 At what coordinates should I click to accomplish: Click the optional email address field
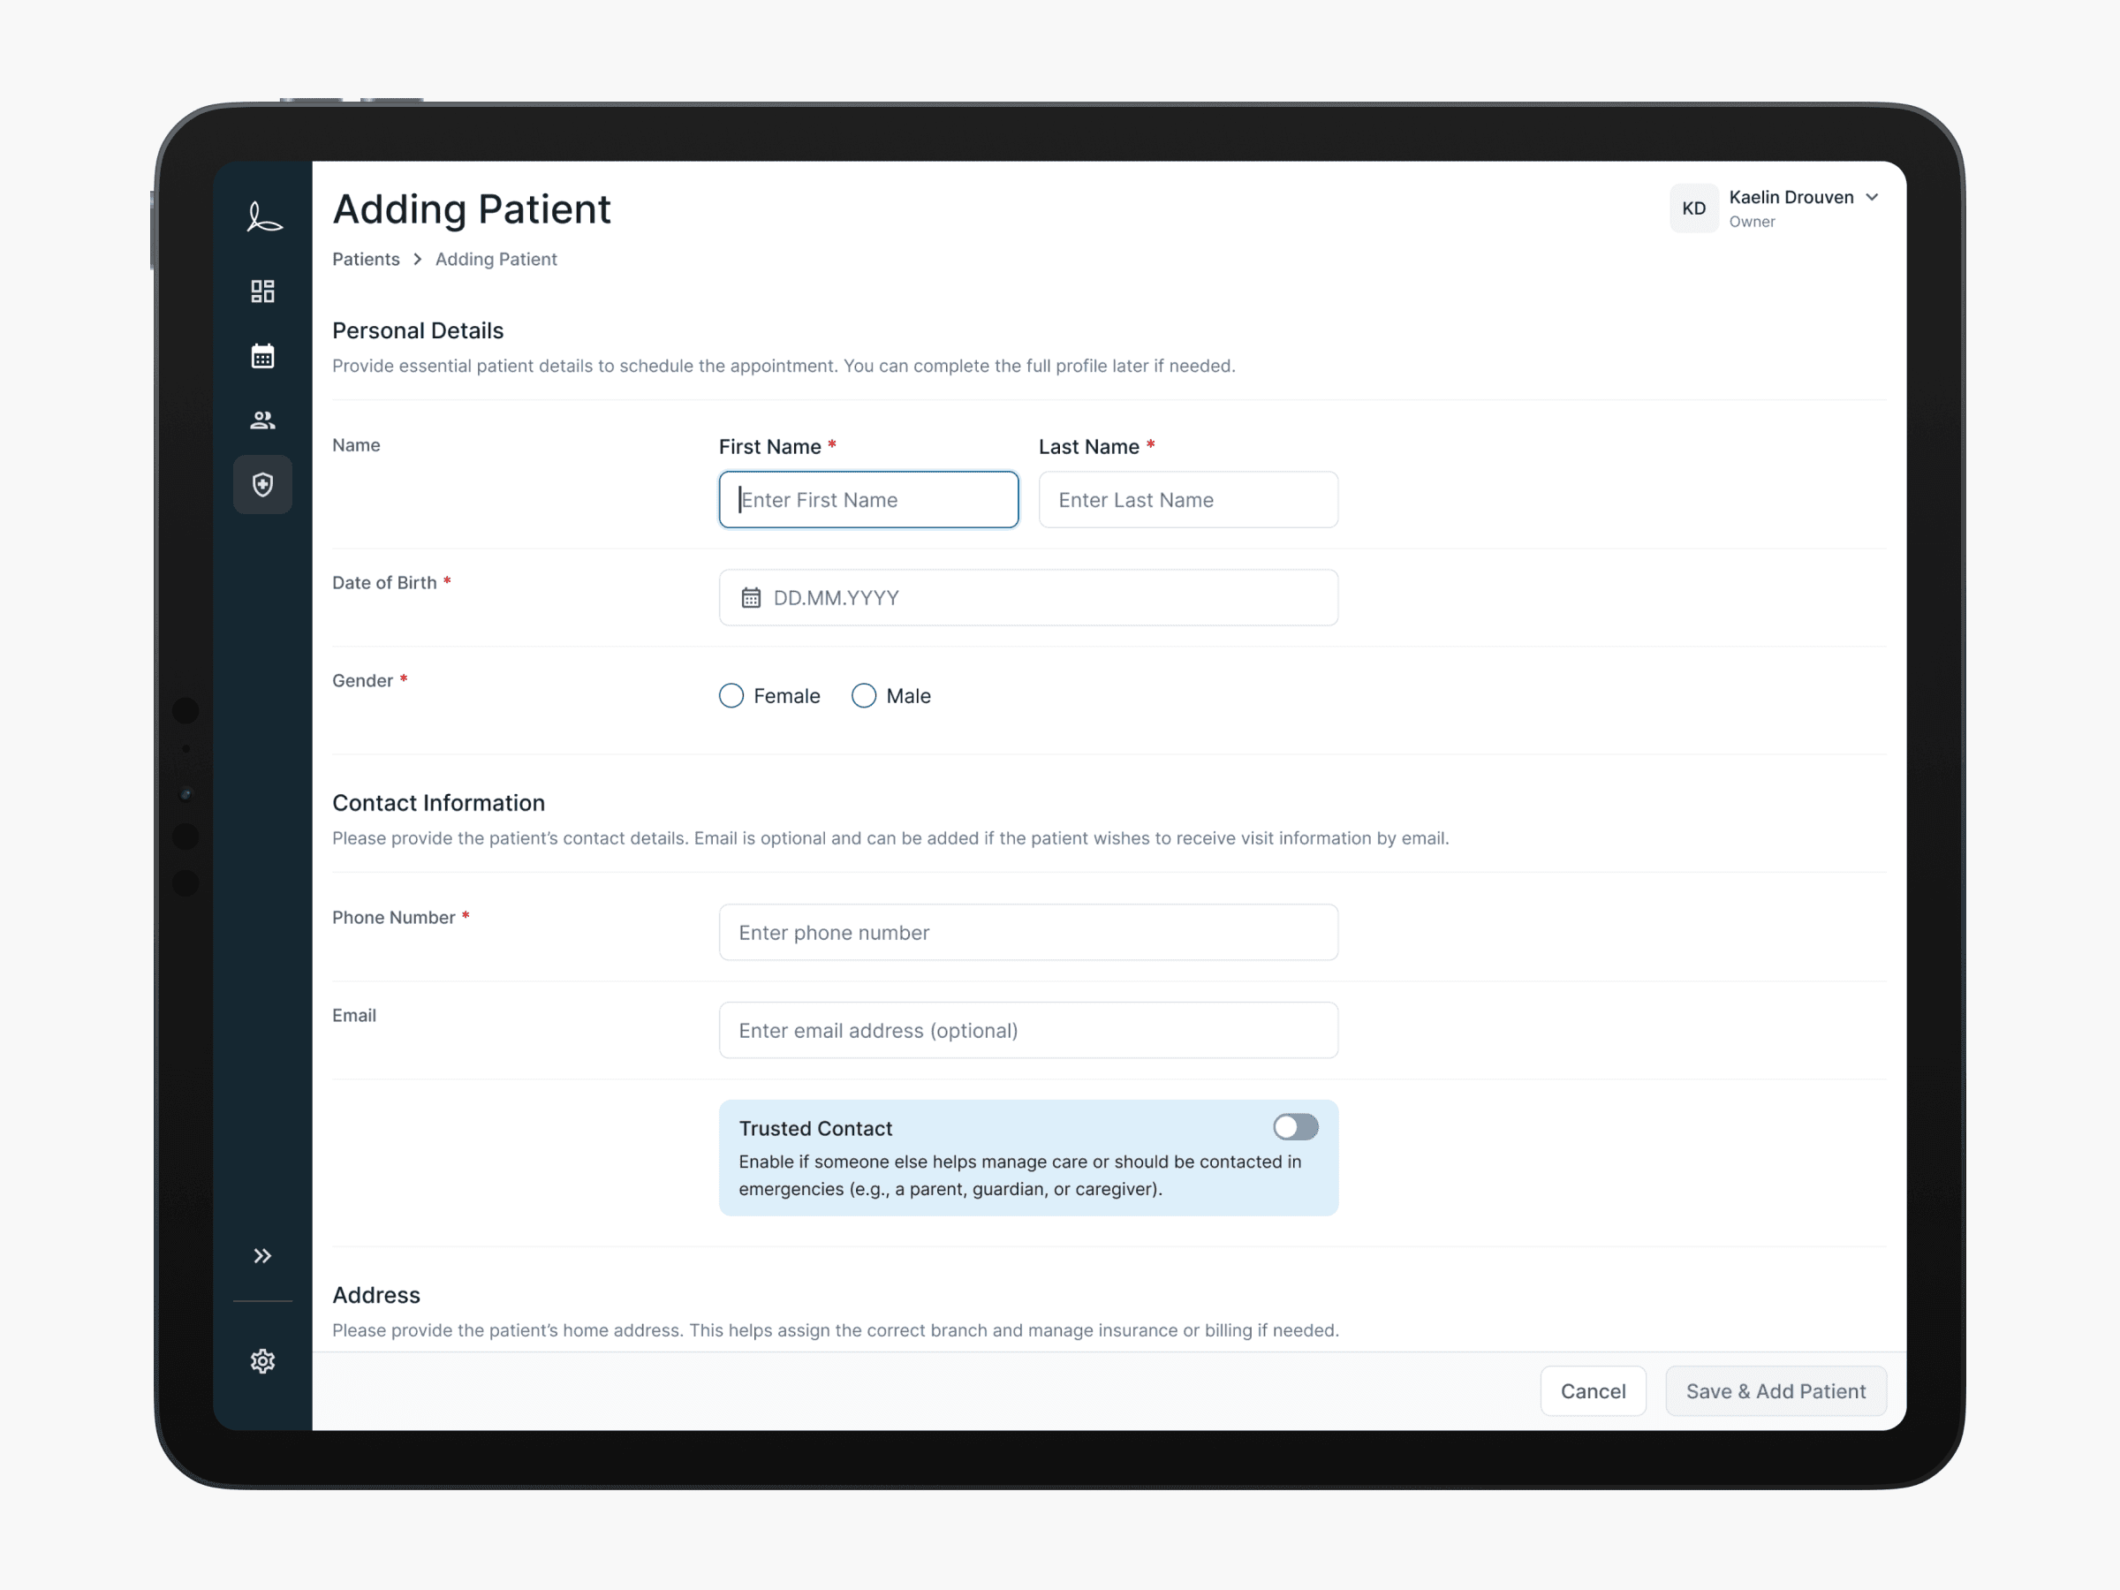click(x=1027, y=1030)
